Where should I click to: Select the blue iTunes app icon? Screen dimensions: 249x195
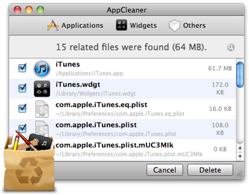tap(42, 69)
